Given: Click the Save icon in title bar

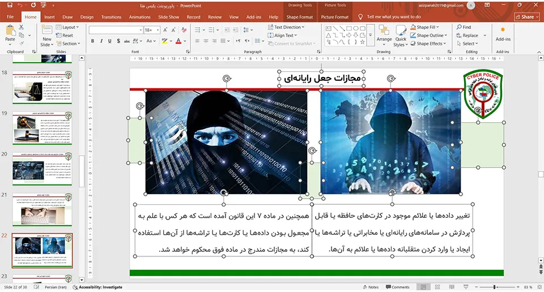Looking at the screenshot, I should [x=10, y=5].
